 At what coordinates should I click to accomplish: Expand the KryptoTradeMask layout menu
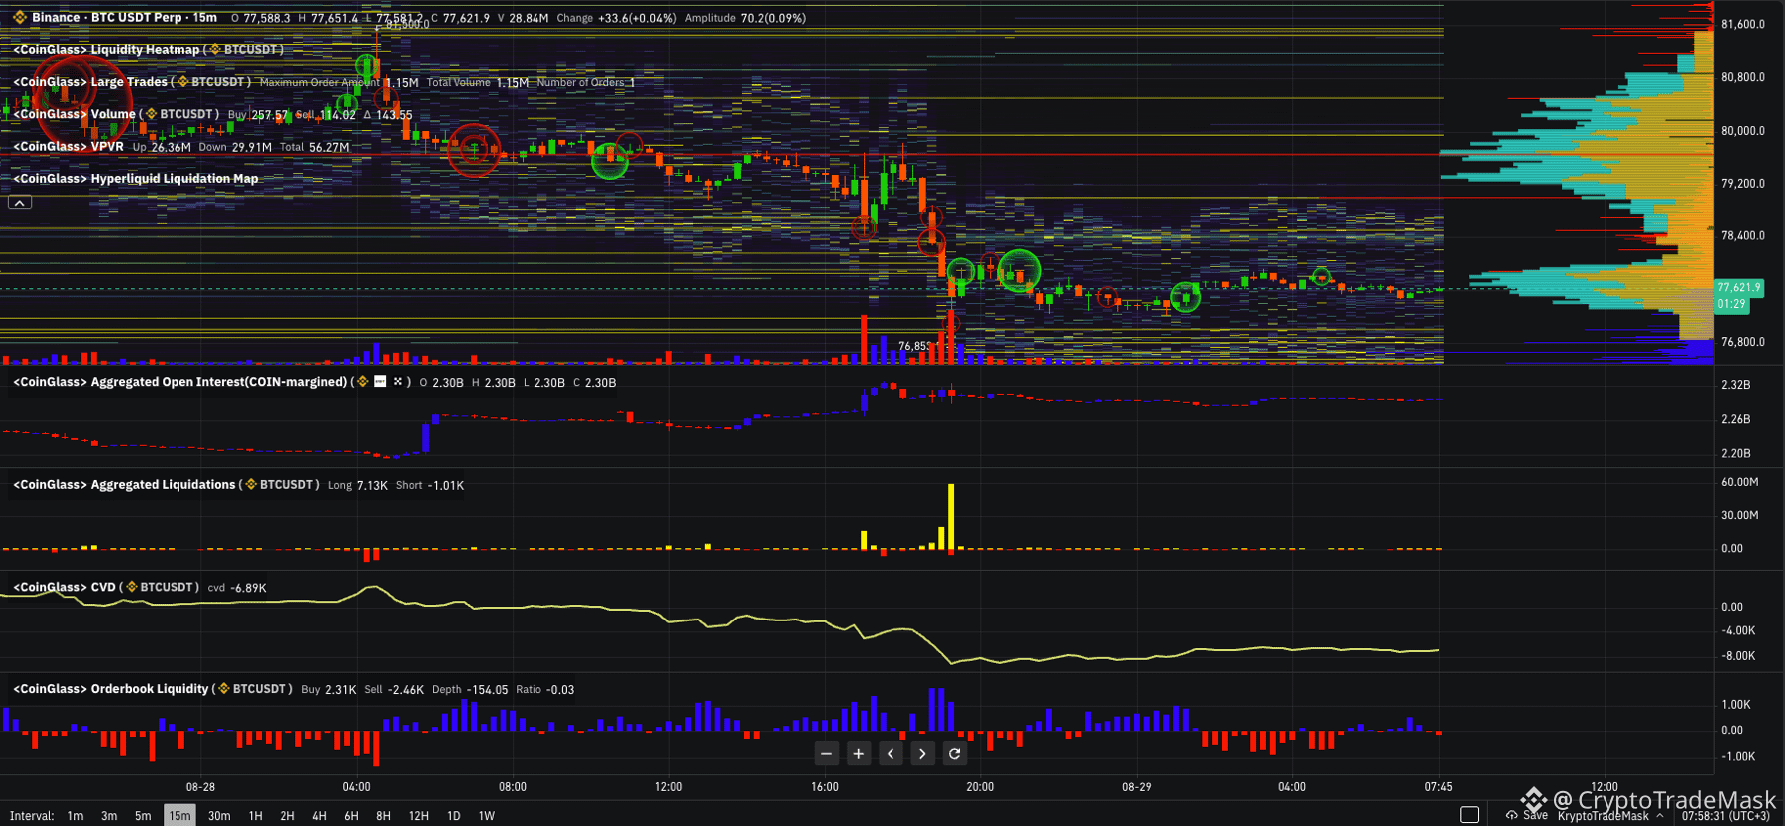[x=1610, y=816]
